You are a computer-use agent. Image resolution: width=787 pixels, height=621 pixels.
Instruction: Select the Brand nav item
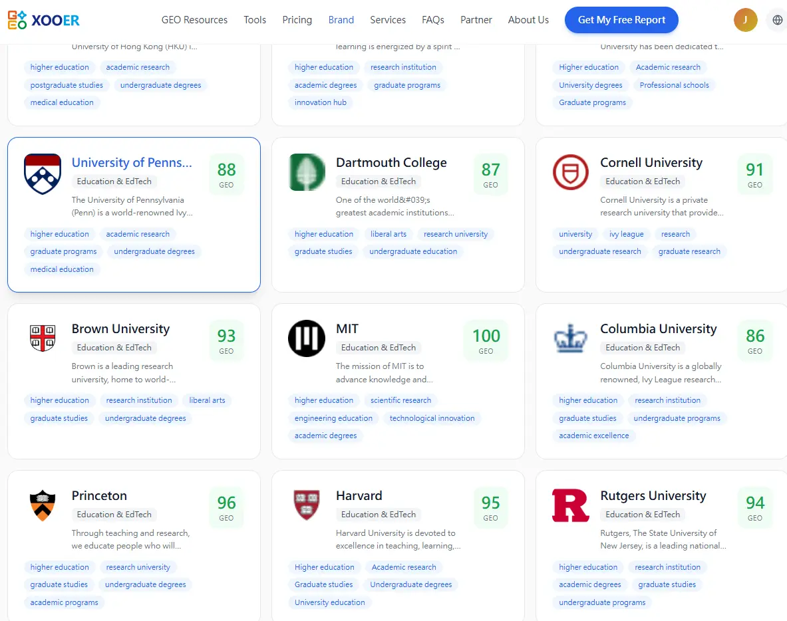[341, 20]
